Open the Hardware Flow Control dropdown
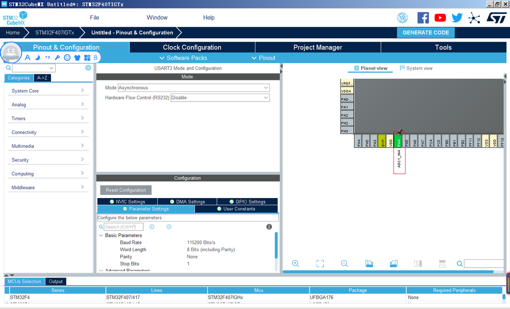Image resolution: width=510 pixels, height=309 pixels. (x=220, y=98)
